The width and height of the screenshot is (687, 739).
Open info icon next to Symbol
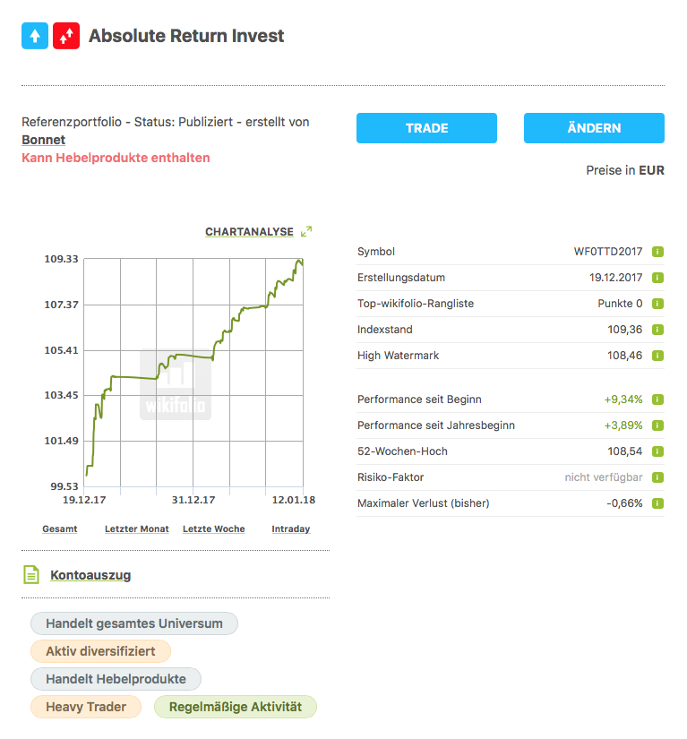point(657,252)
